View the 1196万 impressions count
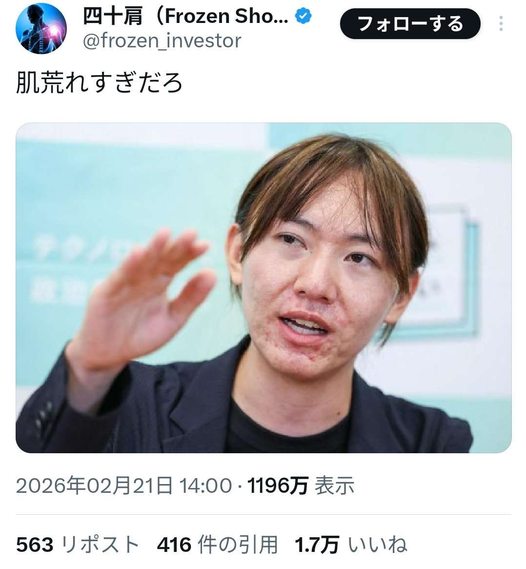 [278, 485]
